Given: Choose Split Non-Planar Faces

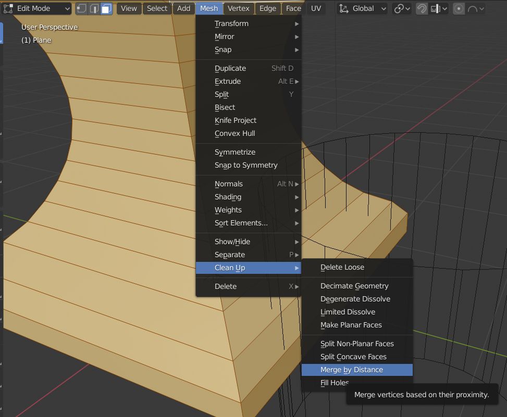Looking at the screenshot, I should point(357,344).
